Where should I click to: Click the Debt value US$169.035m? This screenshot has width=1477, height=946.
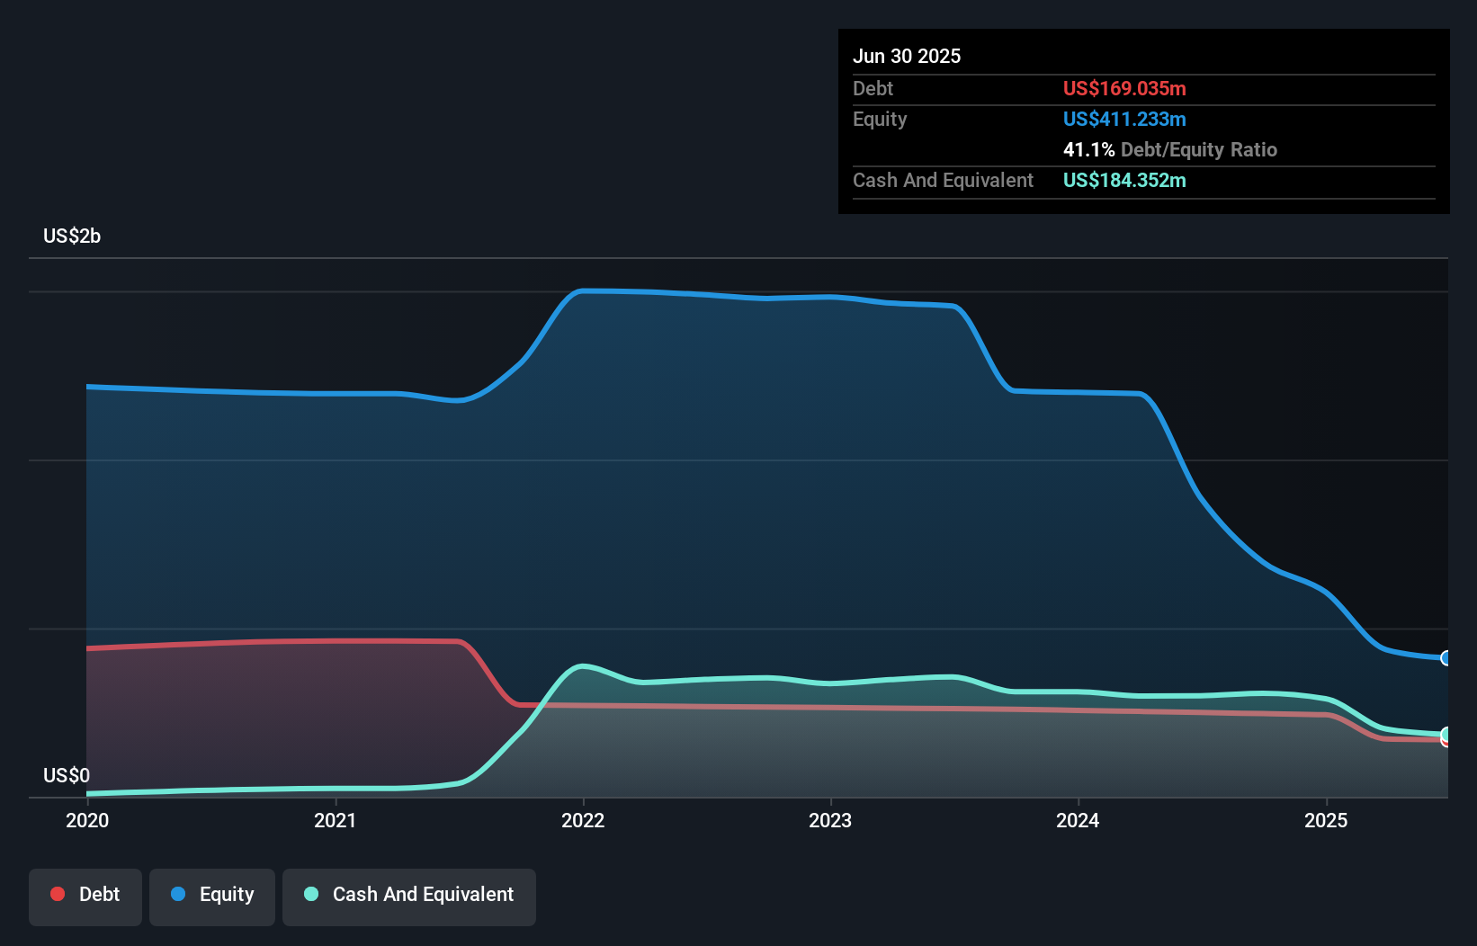tap(1124, 88)
